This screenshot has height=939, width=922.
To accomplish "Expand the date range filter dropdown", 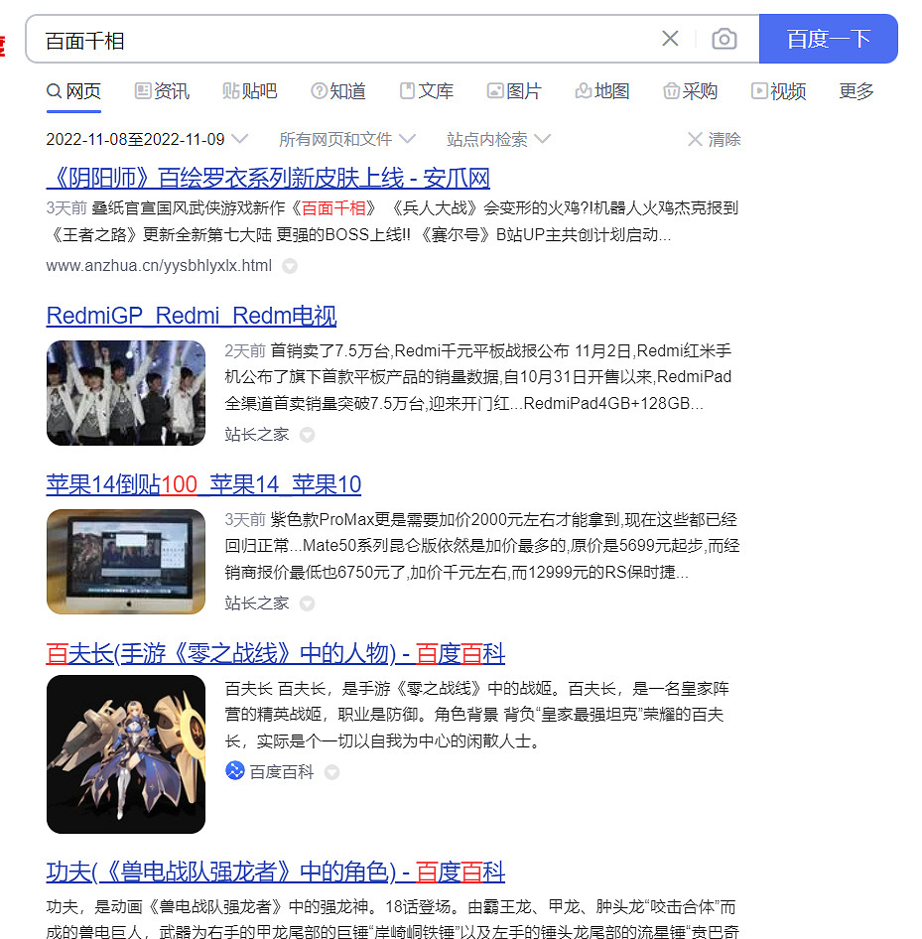I will click(x=241, y=139).
